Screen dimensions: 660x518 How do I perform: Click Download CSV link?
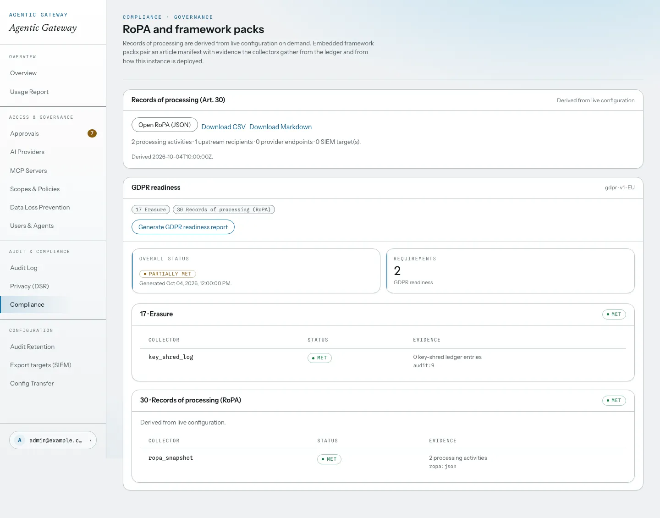pyautogui.click(x=223, y=127)
